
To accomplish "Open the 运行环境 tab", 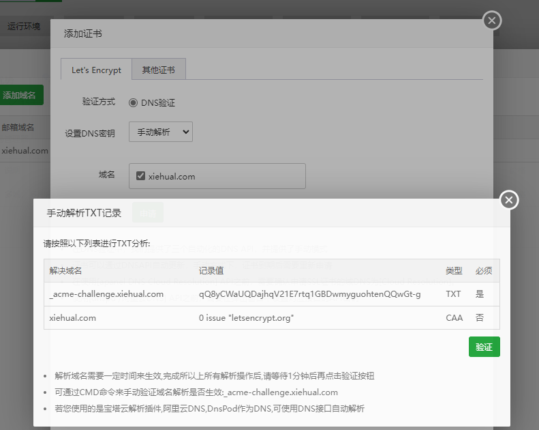I will click(24, 27).
